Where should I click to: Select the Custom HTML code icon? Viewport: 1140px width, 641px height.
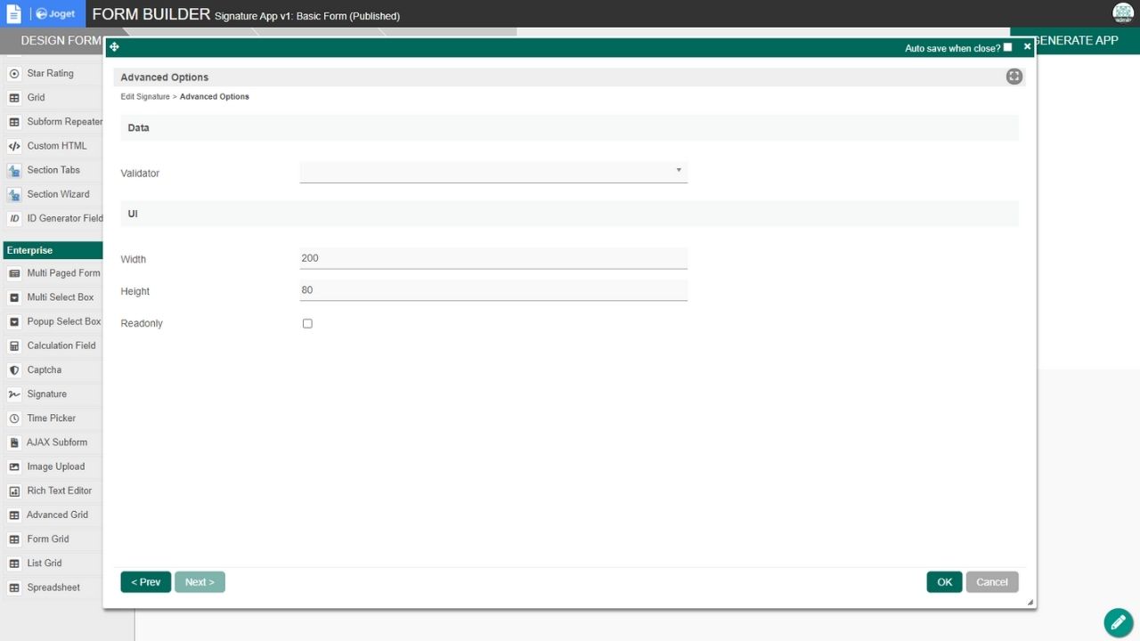pyautogui.click(x=14, y=146)
